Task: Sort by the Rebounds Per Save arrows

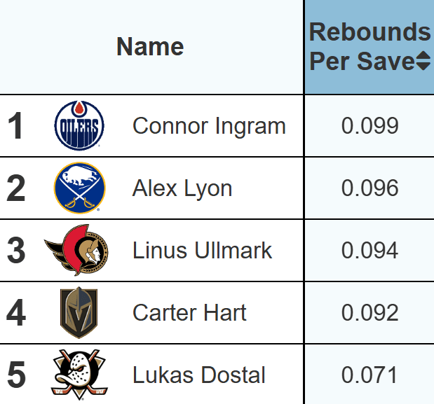Action: (423, 62)
